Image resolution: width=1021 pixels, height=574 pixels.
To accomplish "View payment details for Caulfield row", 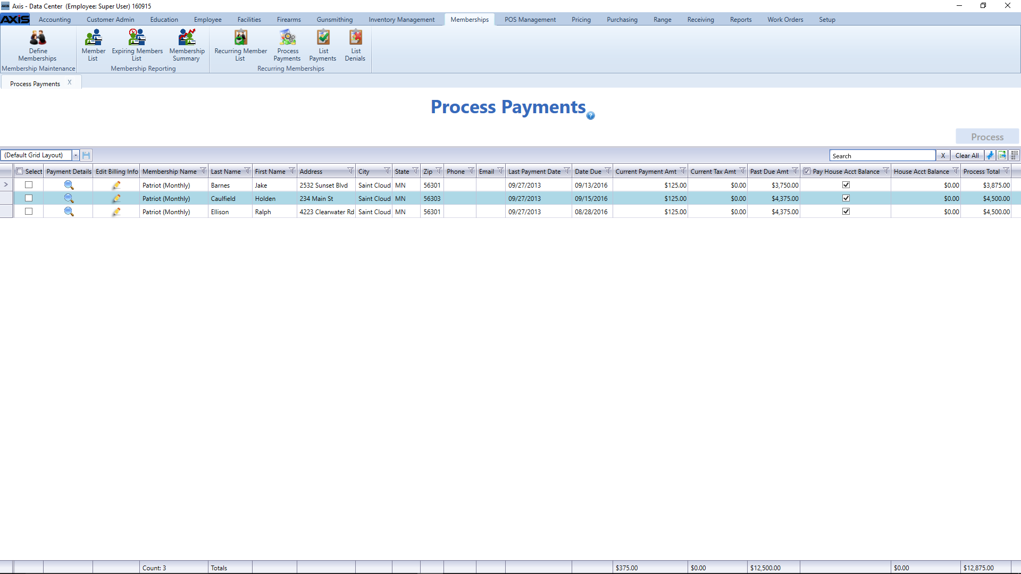I will [69, 198].
